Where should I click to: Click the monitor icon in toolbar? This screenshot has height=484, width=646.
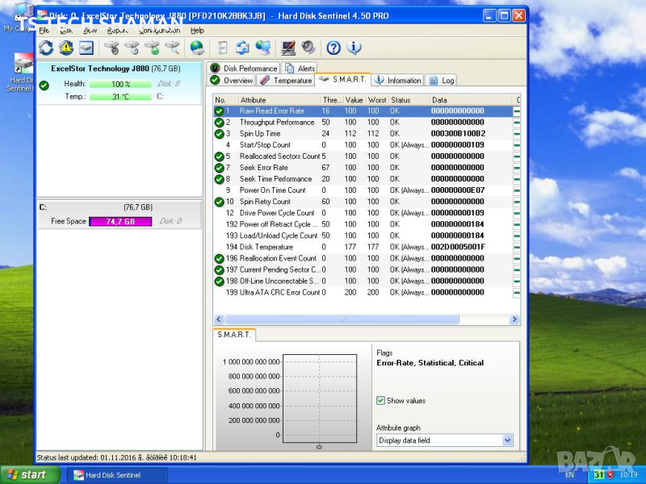287,48
